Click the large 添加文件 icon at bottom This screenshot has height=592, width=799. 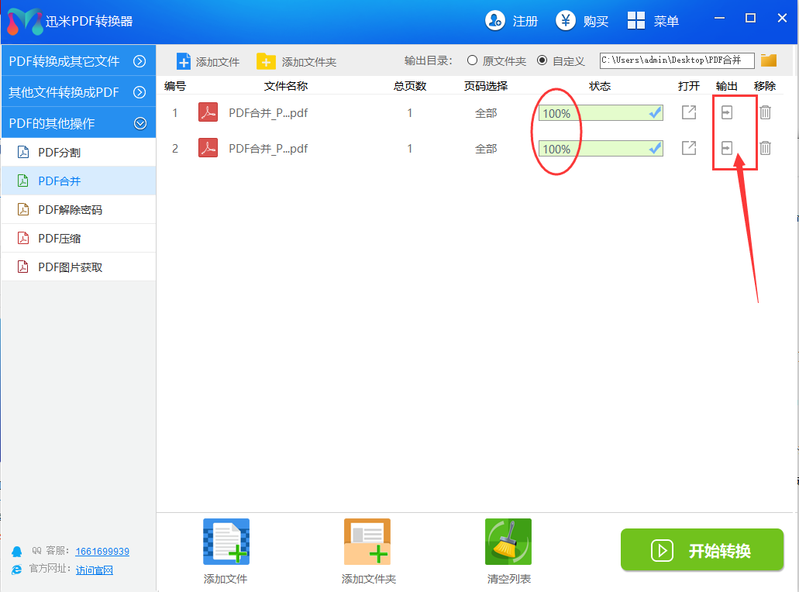pos(226,542)
